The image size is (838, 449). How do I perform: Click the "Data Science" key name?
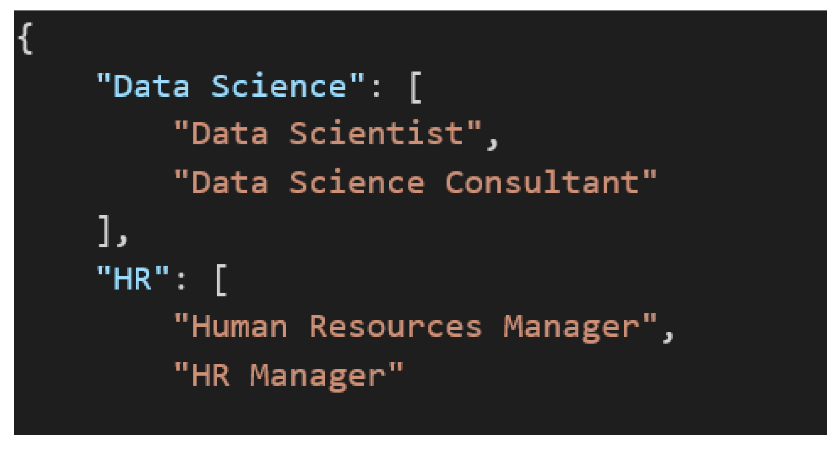pos(230,86)
